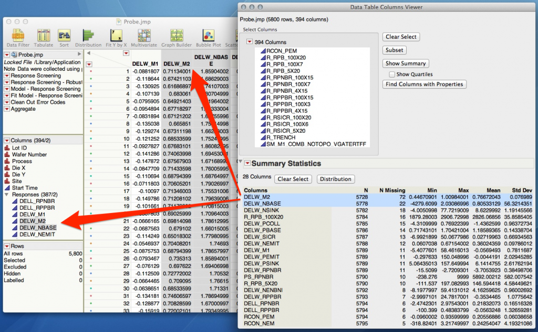Select Fit Model - Response Screening script
538x332 pixels.
pyautogui.click(x=46, y=95)
